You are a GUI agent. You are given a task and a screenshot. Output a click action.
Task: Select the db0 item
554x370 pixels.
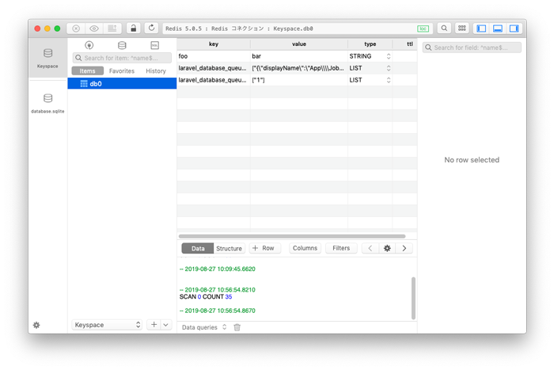pos(122,83)
